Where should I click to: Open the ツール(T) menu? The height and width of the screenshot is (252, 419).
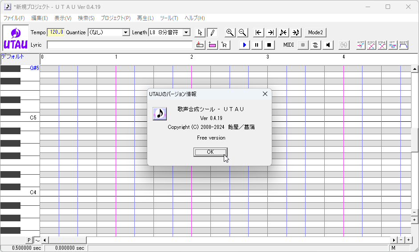[169, 18]
